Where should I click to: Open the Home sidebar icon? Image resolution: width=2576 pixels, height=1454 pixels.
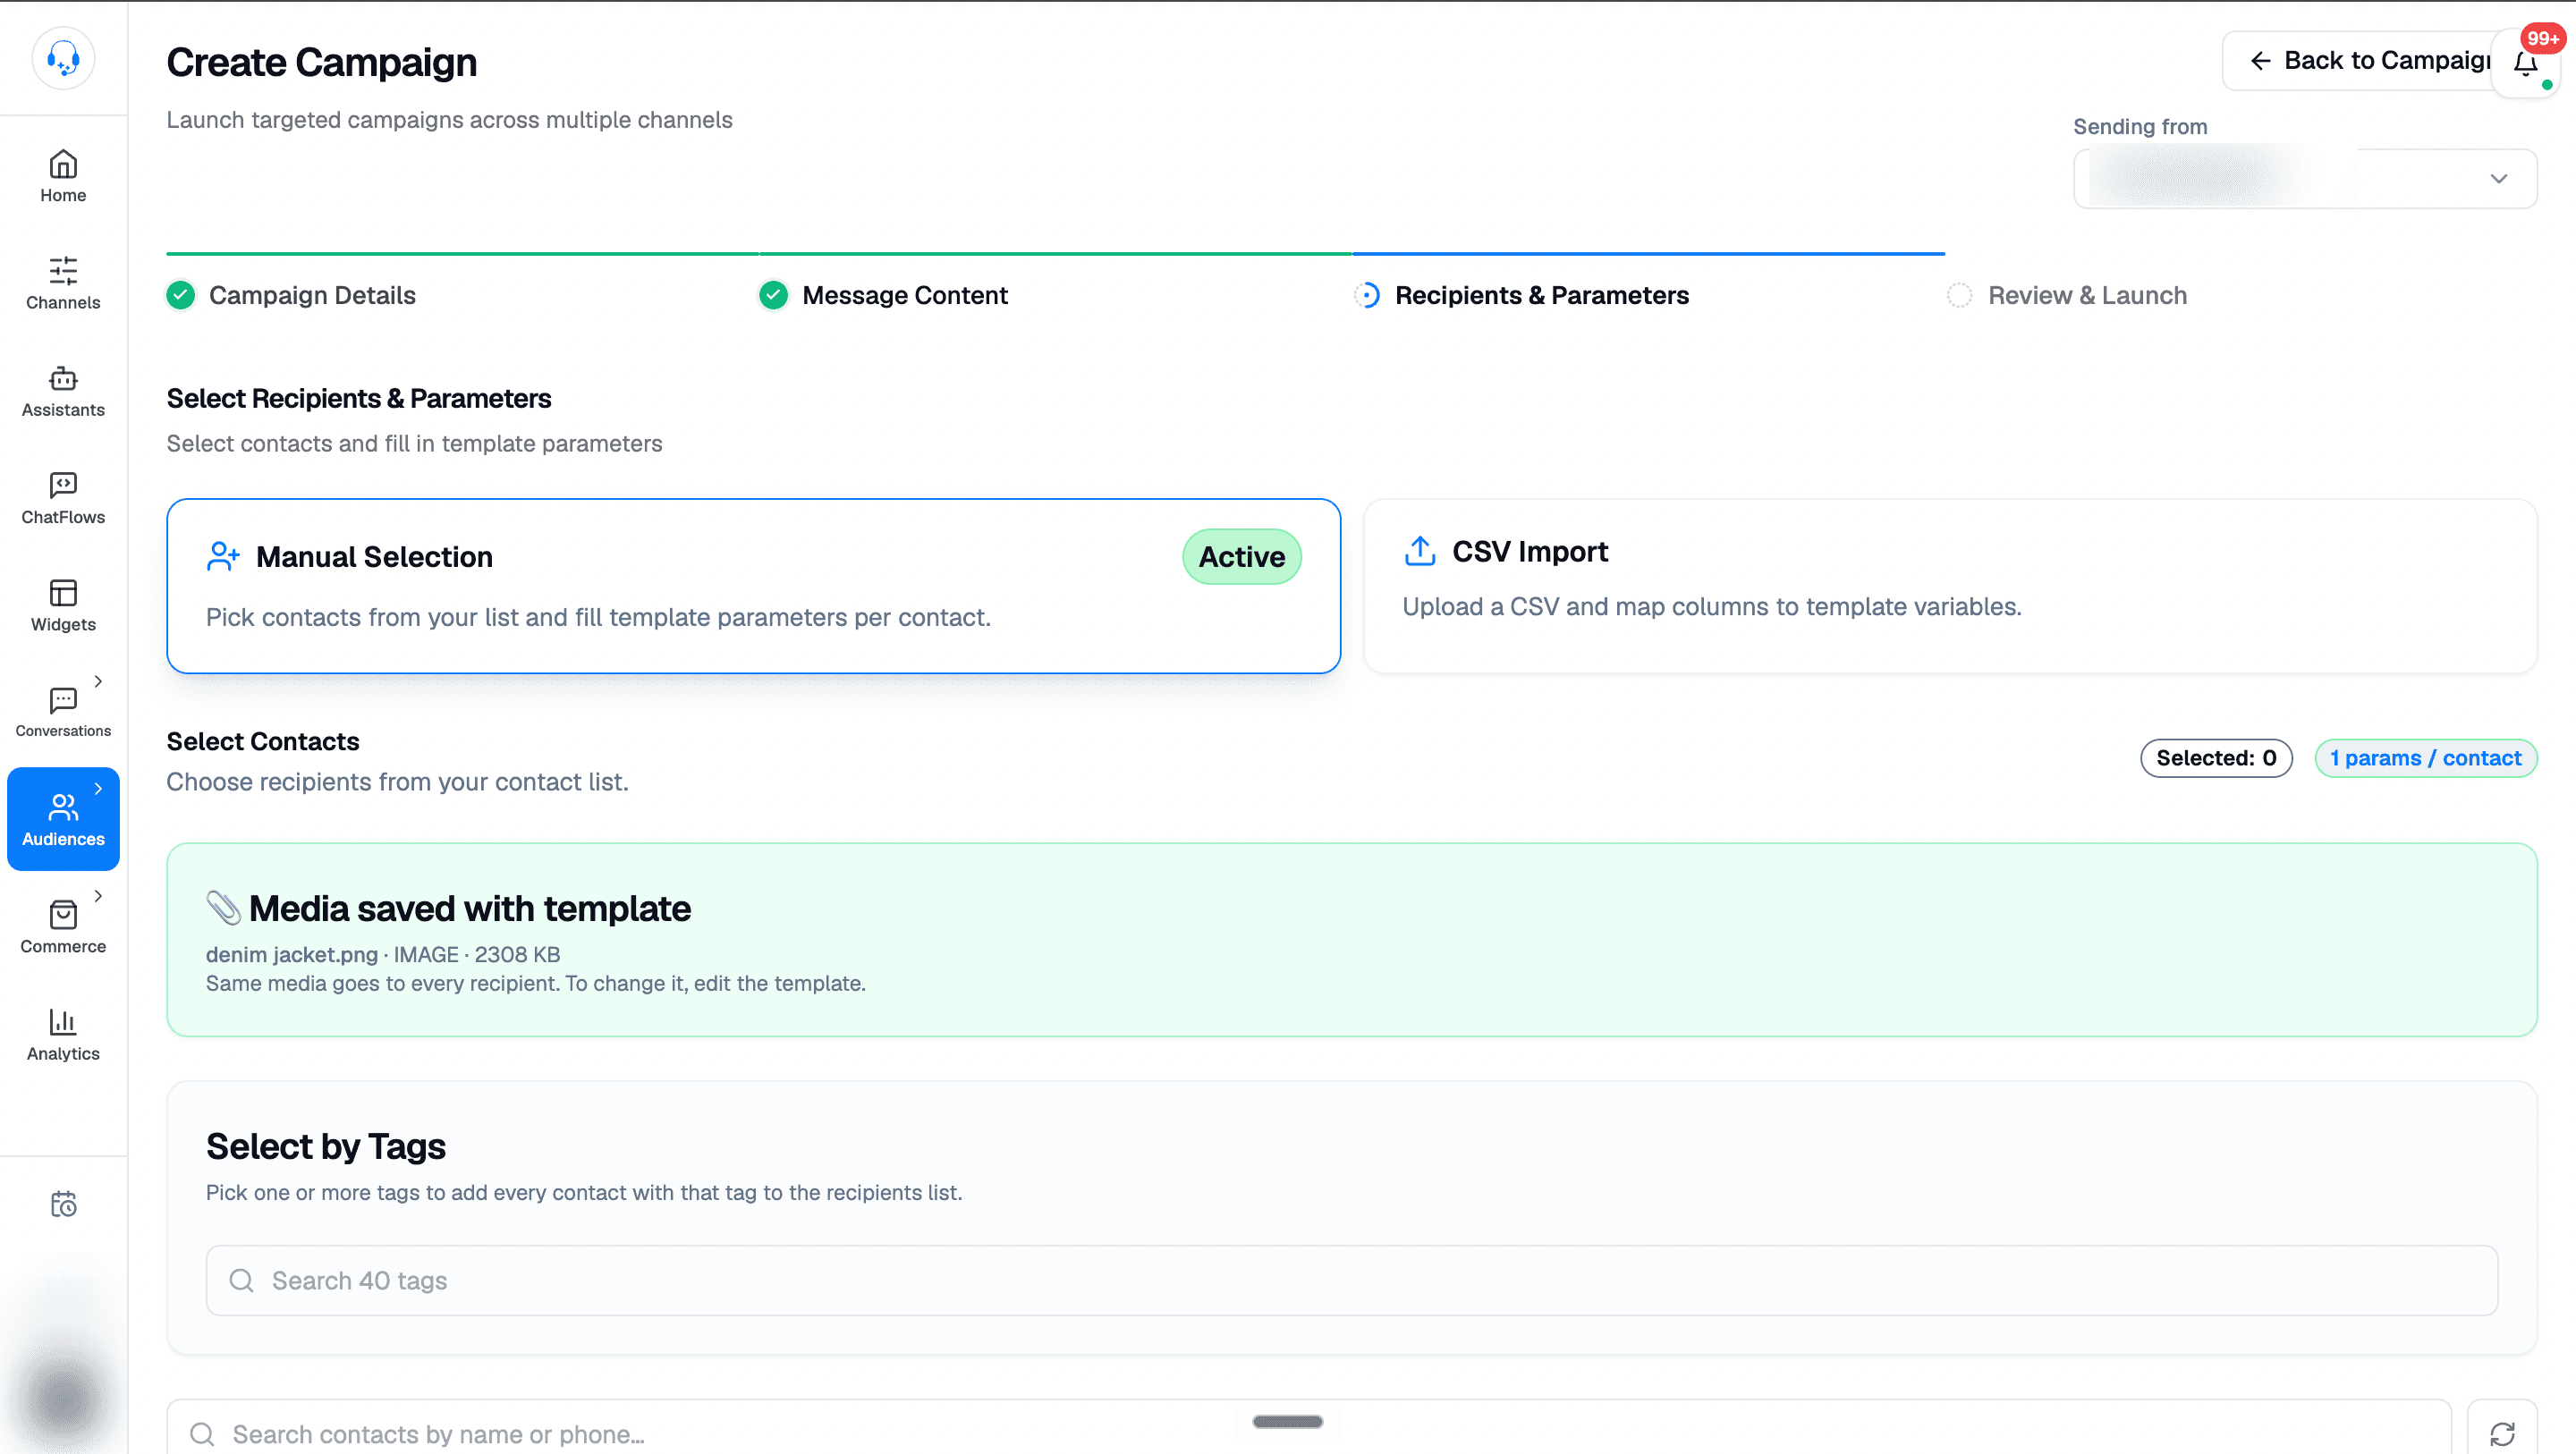[x=63, y=176]
